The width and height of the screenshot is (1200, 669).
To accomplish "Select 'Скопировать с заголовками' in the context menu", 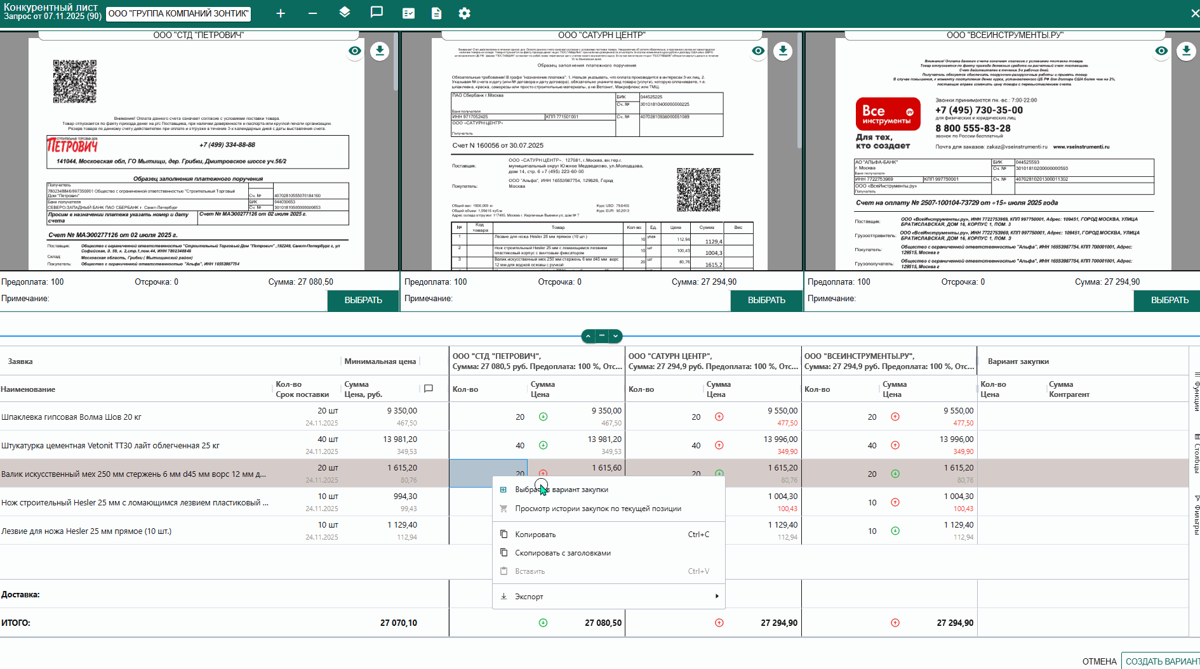I will point(563,553).
